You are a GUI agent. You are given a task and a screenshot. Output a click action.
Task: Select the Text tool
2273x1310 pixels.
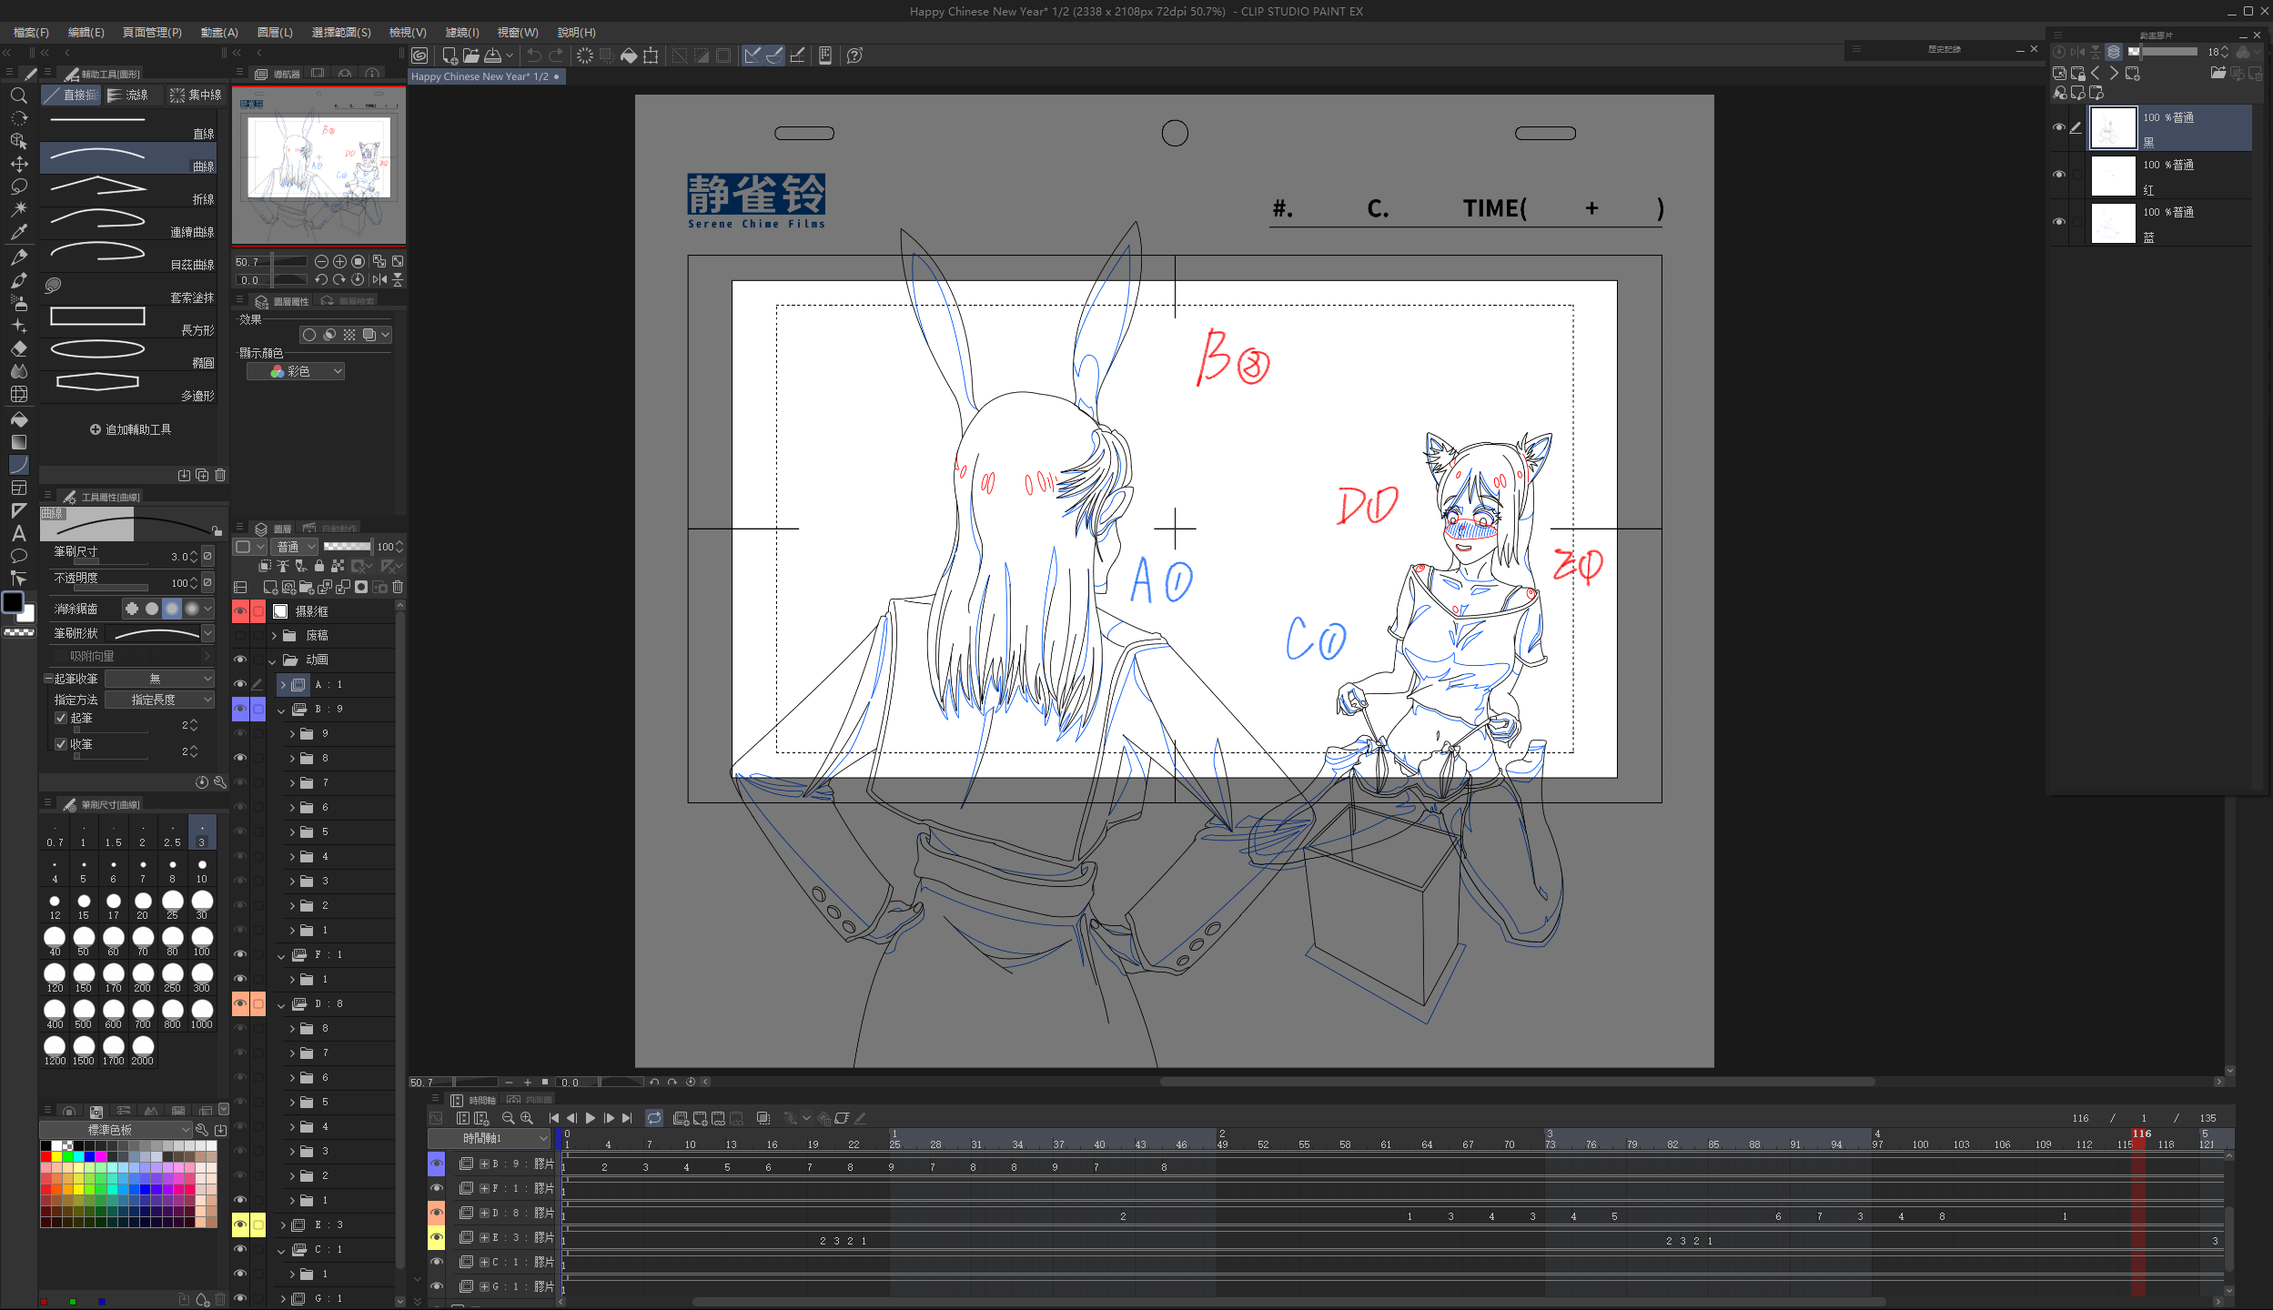(x=18, y=533)
